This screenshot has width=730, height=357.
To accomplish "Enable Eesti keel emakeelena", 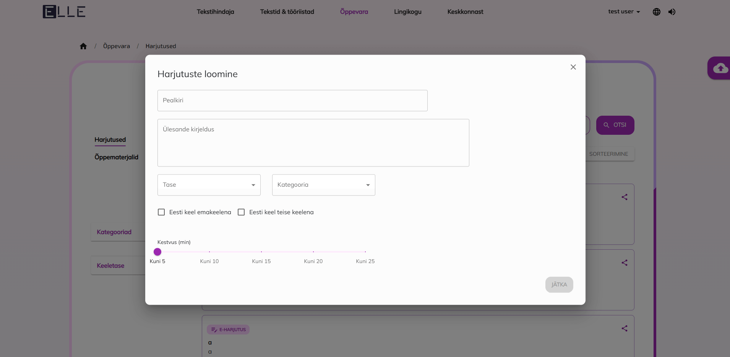I will coord(161,212).
